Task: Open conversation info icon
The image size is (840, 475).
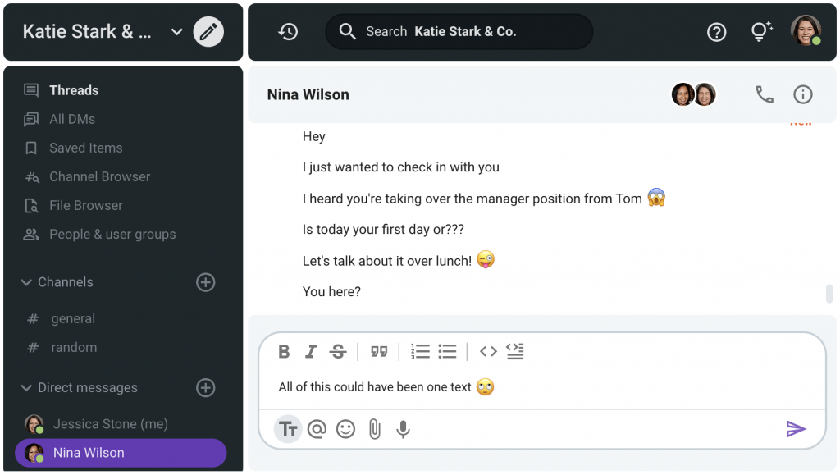Action: (802, 95)
